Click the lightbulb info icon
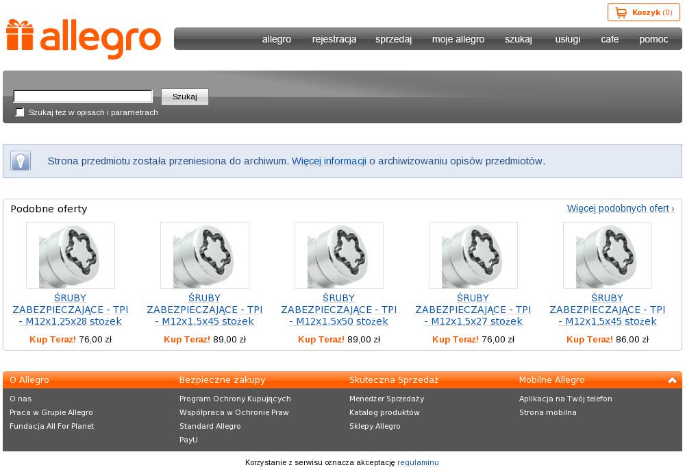 tap(21, 161)
